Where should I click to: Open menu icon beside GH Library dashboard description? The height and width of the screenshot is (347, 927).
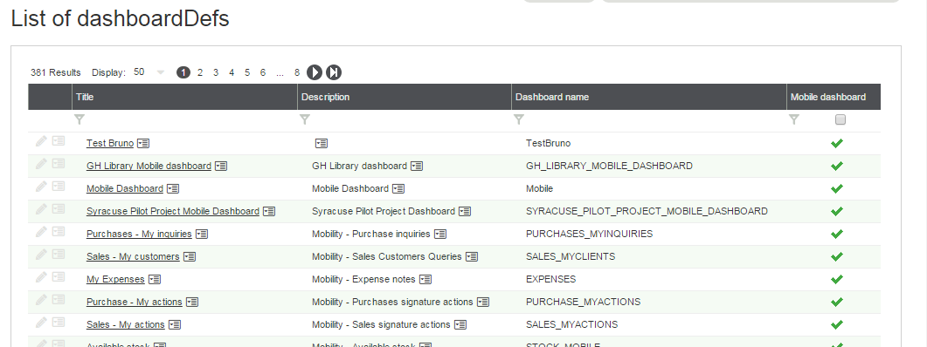point(417,167)
